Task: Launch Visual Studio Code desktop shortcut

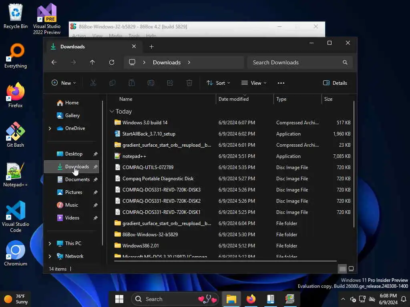Action: [16, 217]
